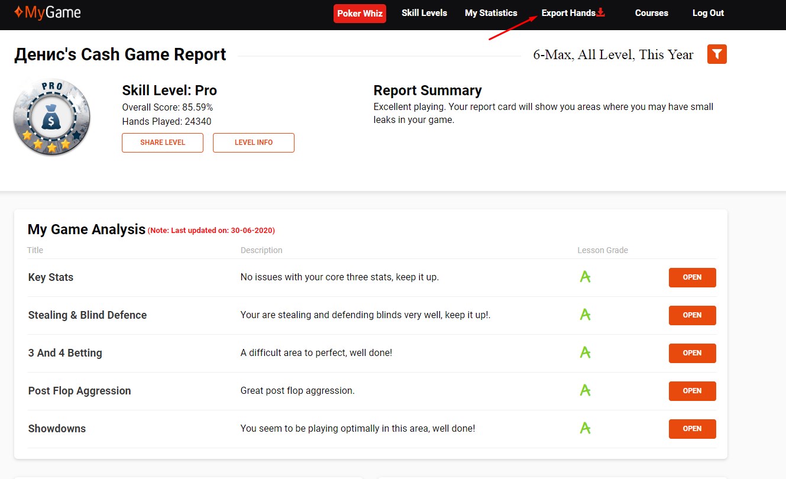The height and width of the screenshot is (479, 786).
Task: Click the Pro skill level badge
Action: (52, 117)
